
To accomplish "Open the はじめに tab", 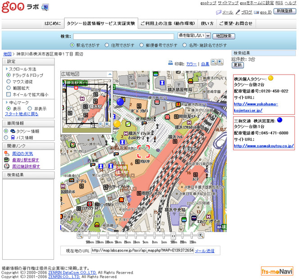I will point(53,23).
